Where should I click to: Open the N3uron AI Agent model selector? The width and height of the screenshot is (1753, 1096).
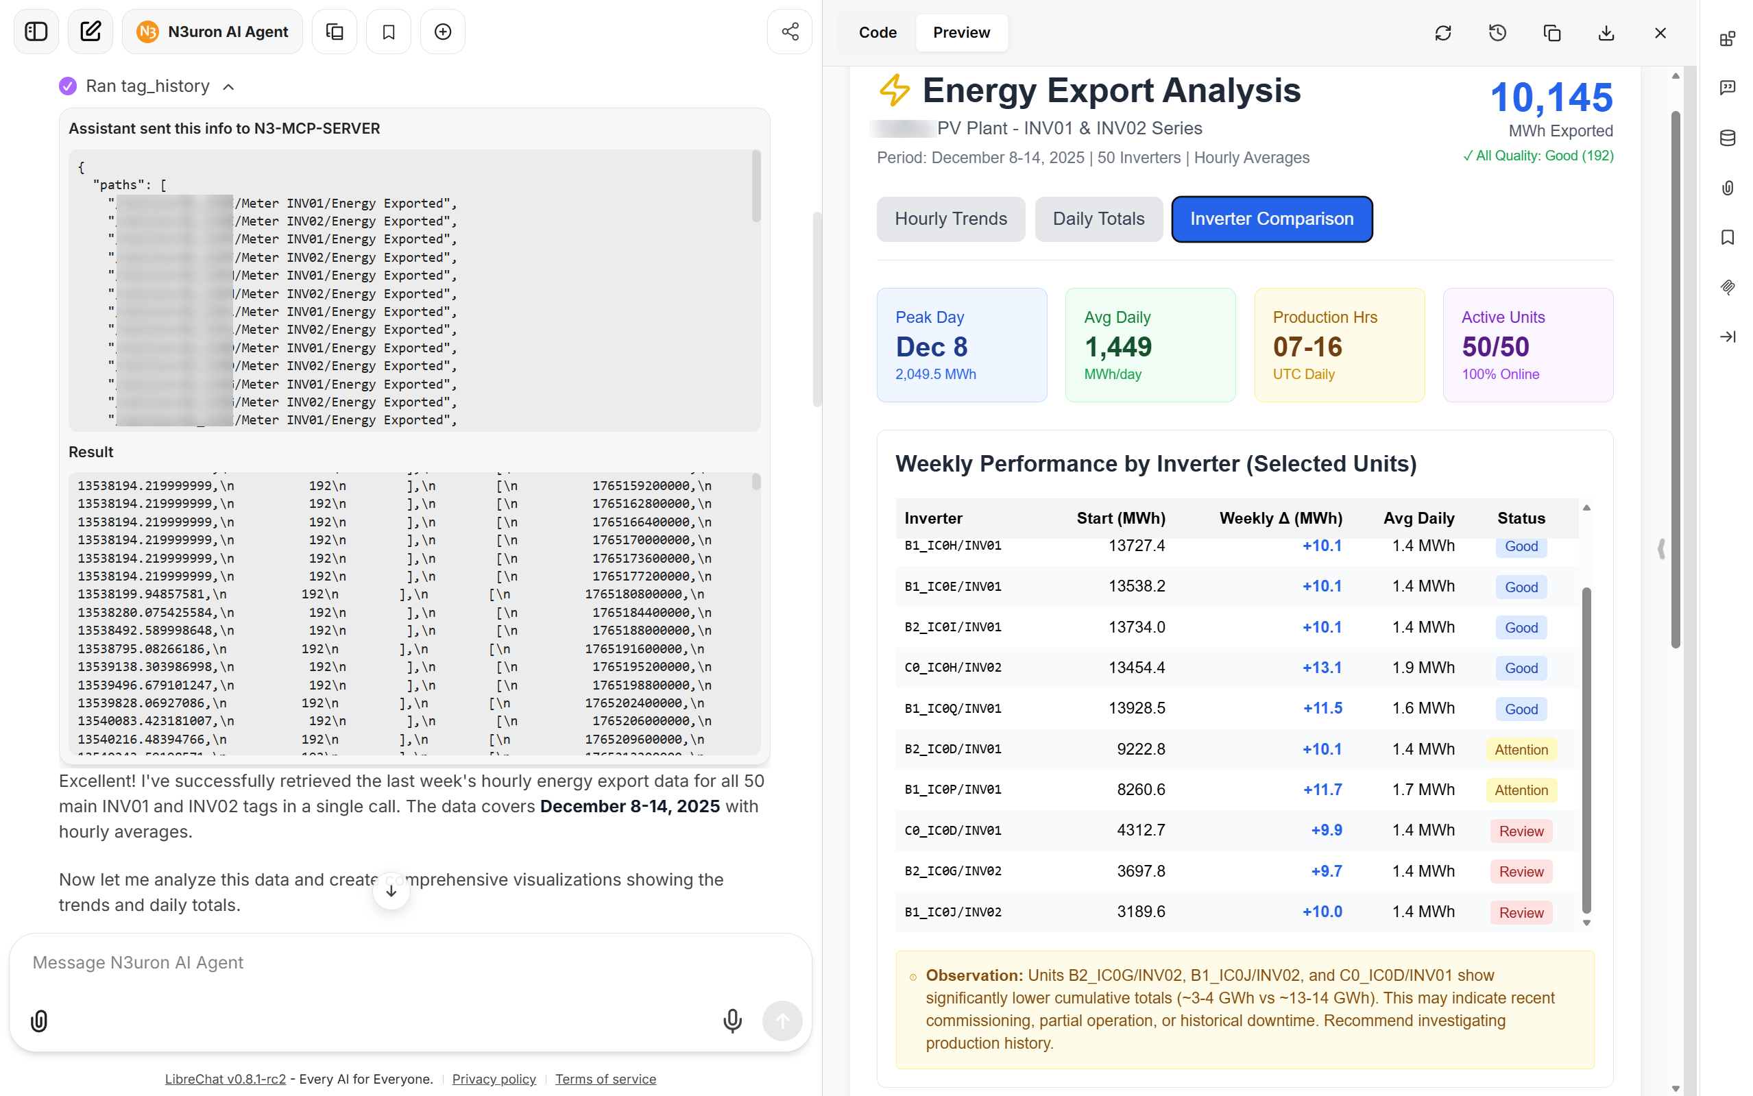[x=213, y=32]
